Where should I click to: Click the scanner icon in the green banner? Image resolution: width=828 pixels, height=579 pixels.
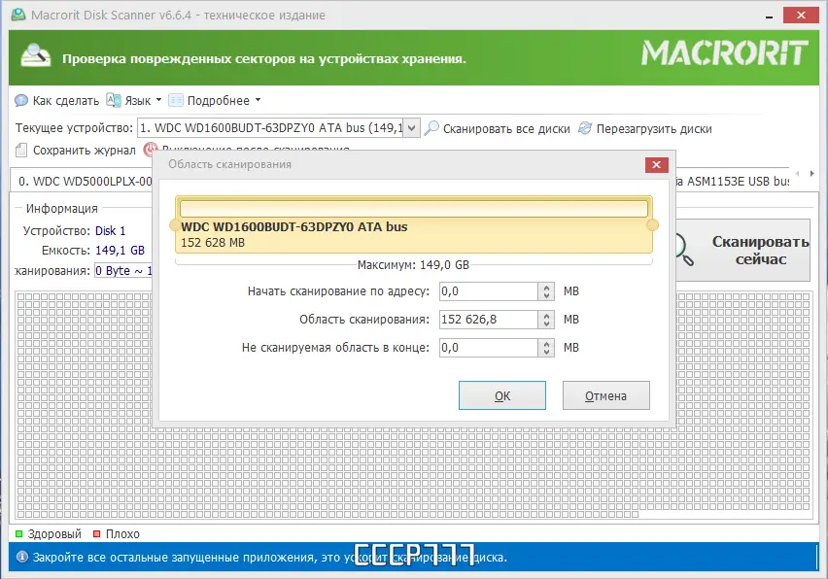35,56
